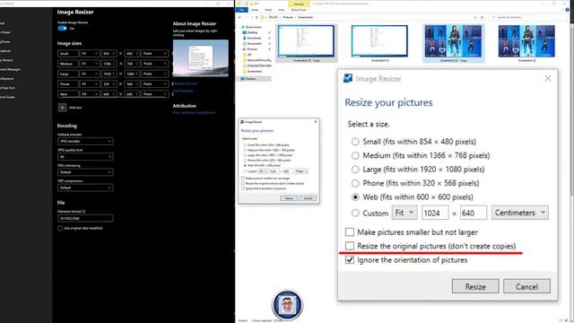Pick the Phone 320 × 568 option
Viewport: 574px width, 323px height.
tap(355, 183)
